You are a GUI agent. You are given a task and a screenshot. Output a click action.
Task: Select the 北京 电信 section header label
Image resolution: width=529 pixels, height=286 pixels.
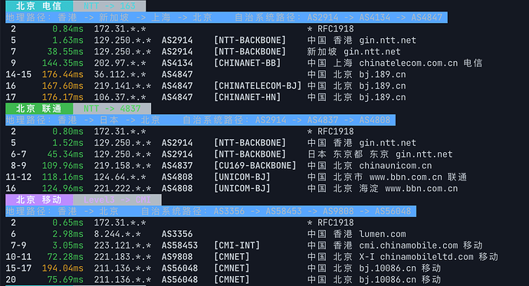[x=39, y=5]
